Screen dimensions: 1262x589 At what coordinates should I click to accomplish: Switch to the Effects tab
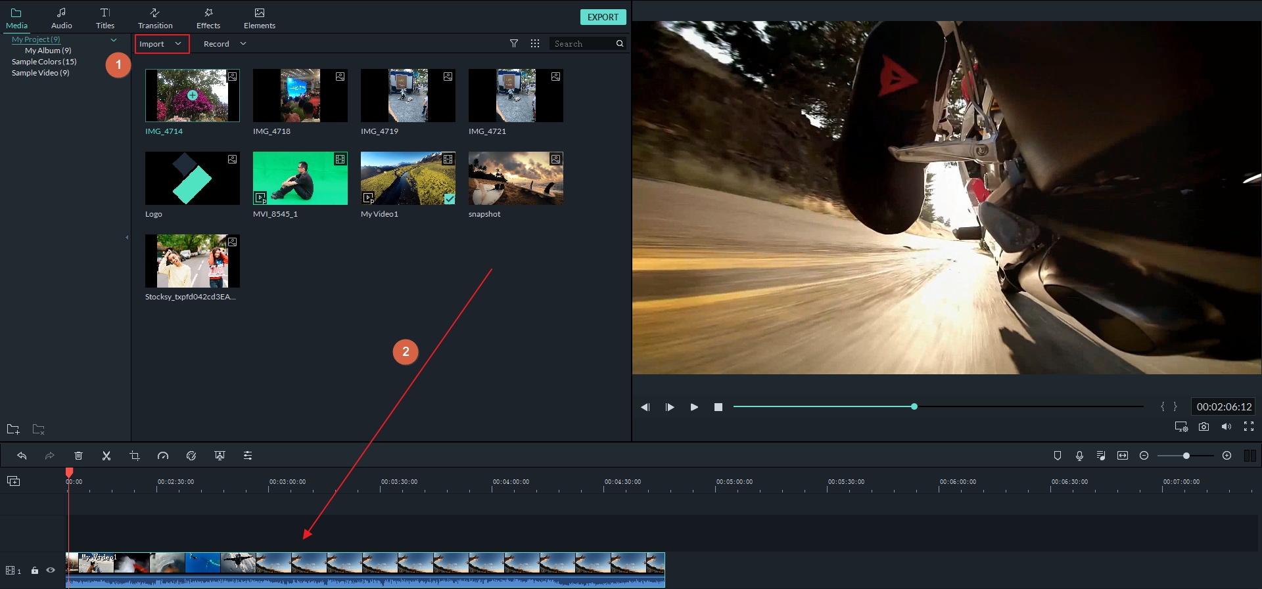coord(208,18)
